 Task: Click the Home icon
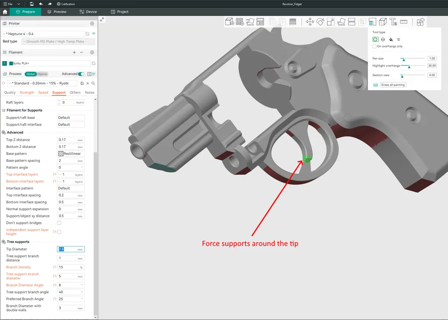point(5,12)
